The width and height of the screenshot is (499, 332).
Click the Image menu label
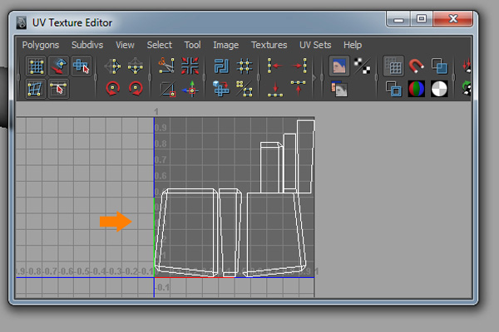pyautogui.click(x=225, y=45)
